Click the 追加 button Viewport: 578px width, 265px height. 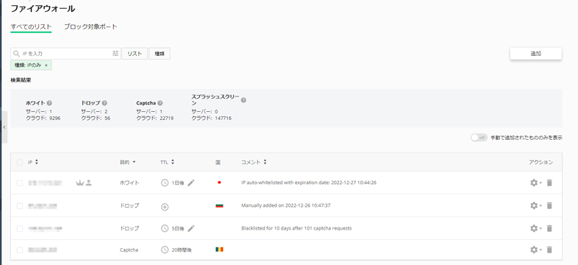pyautogui.click(x=535, y=54)
